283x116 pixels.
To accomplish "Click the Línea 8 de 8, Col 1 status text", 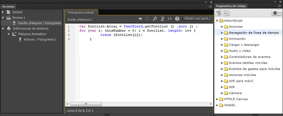I will coord(80,111).
